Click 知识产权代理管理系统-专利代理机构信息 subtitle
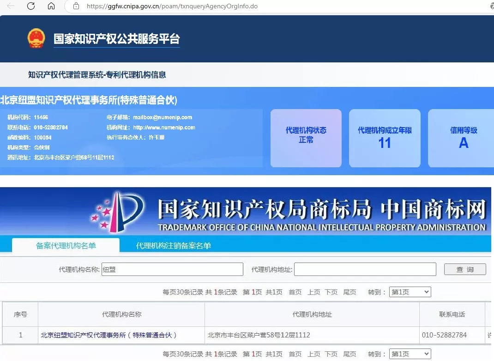The height and width of the screenshot is (361, 494). [97, 75]
